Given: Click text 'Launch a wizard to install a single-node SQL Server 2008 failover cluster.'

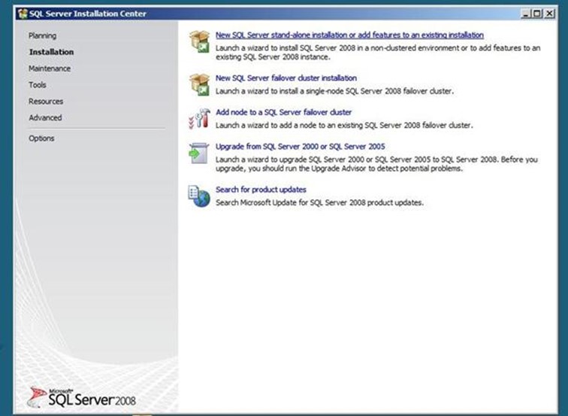Looking at the screenshot, I should pyautogui.click(x=334, y=91).
